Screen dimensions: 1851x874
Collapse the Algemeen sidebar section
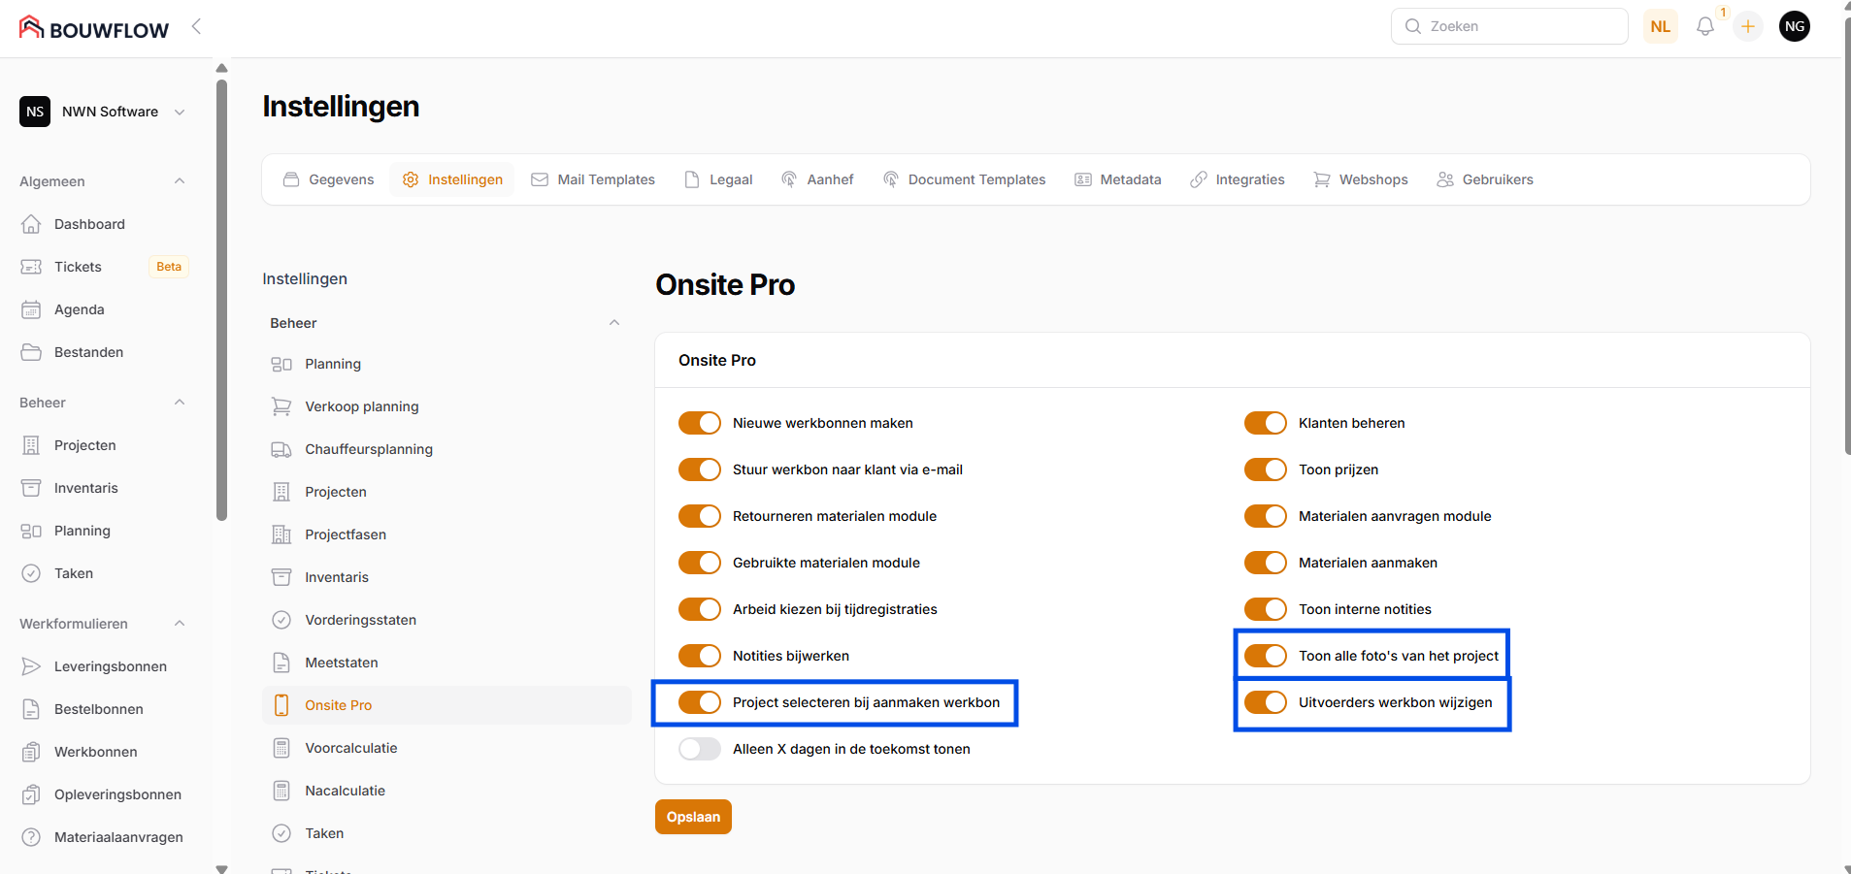(x=179, y=181)
